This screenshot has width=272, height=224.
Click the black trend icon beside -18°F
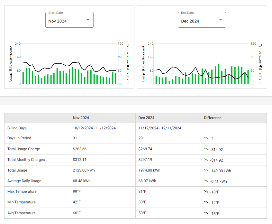(x=205, y=192)
